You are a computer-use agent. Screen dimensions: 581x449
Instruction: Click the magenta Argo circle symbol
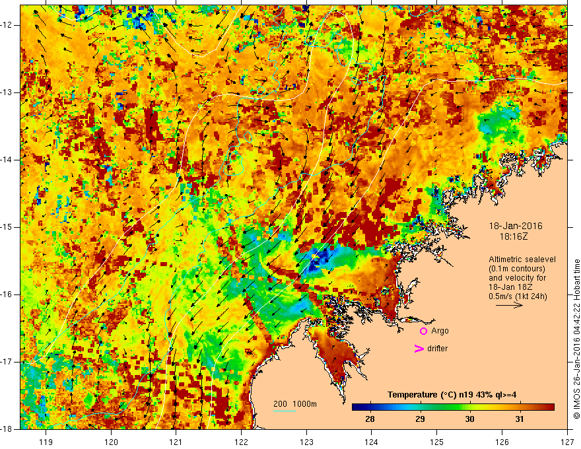423,331
